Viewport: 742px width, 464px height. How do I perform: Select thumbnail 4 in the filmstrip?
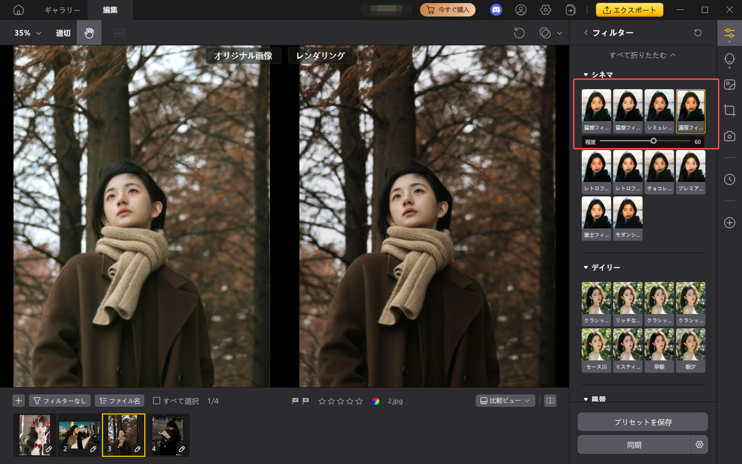pos(168,435)
